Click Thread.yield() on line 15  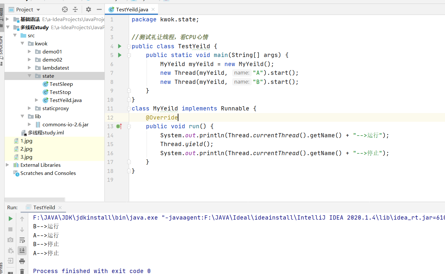(187, 144)
